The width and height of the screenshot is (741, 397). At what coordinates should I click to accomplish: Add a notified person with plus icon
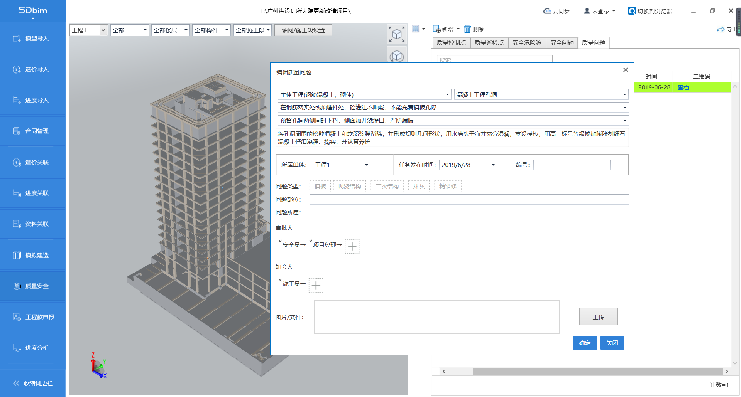(x=316, y=286)
